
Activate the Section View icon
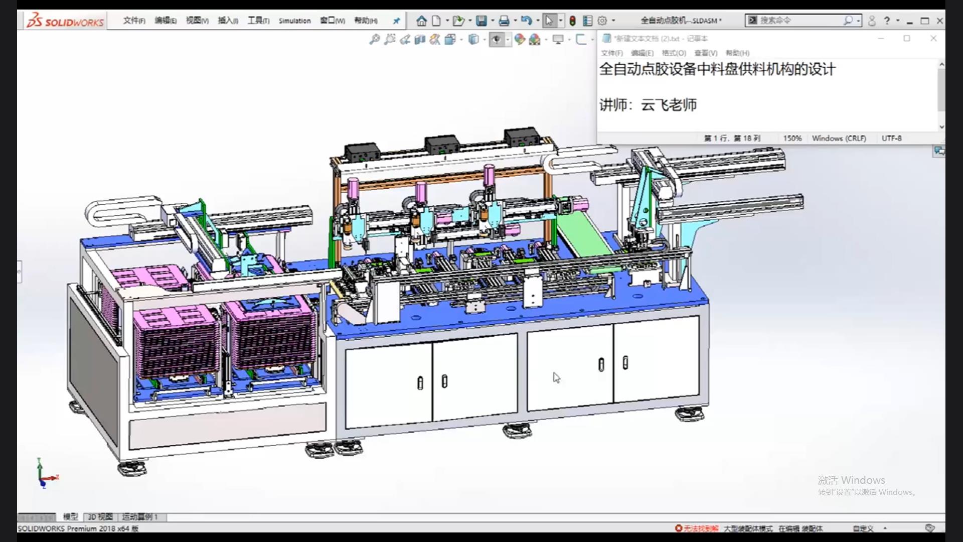pyautogui.click(x=420, y=39)
